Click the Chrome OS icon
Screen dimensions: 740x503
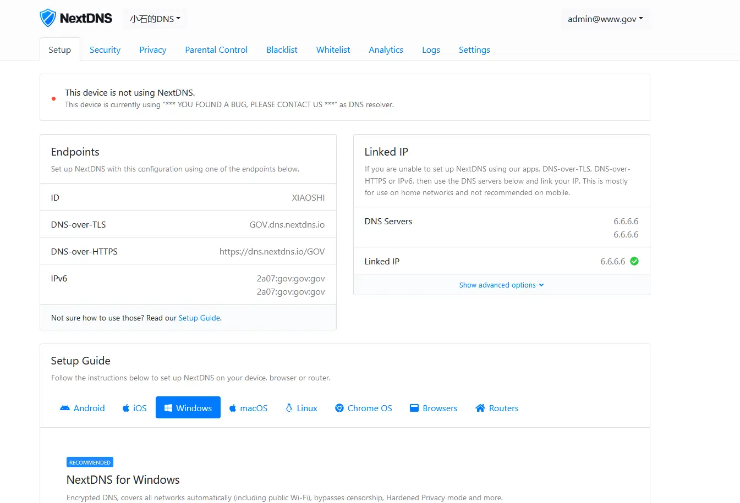(x=339, y=408)
